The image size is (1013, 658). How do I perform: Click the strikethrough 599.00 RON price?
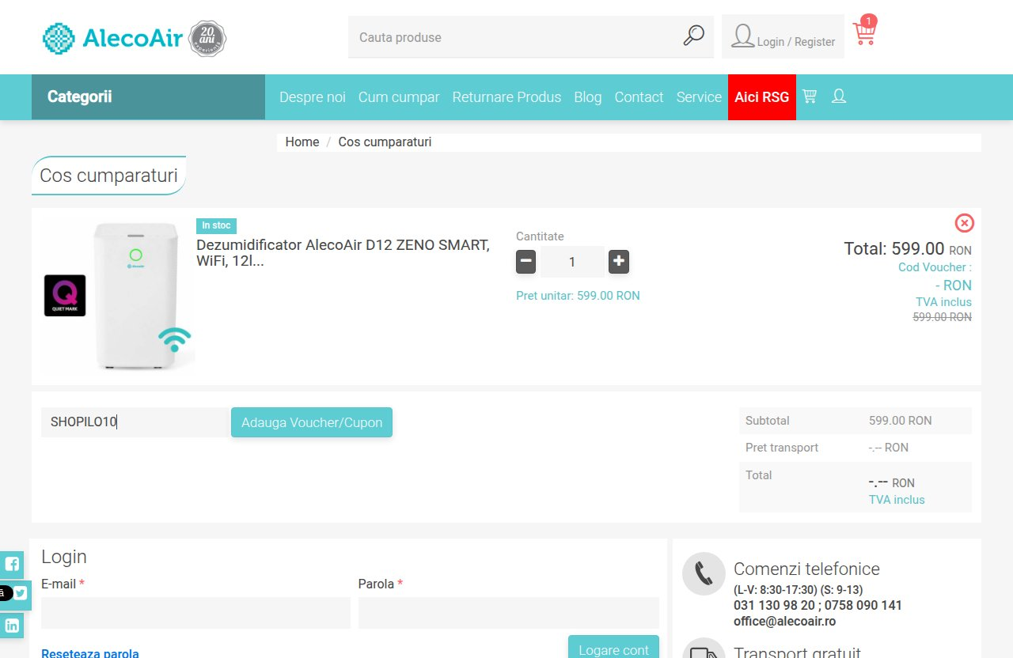(943, 316)
